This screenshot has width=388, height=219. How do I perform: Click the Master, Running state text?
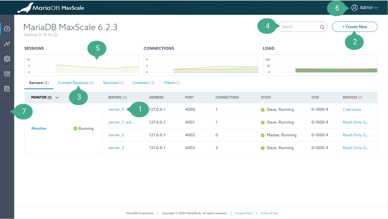point(282,135)
